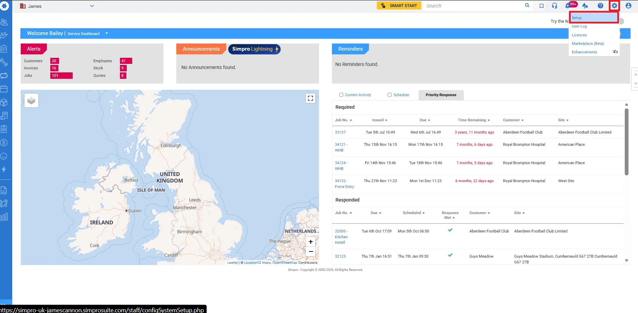
Task: Open the user profile avatar icon
Action: (x=628, y=6)
